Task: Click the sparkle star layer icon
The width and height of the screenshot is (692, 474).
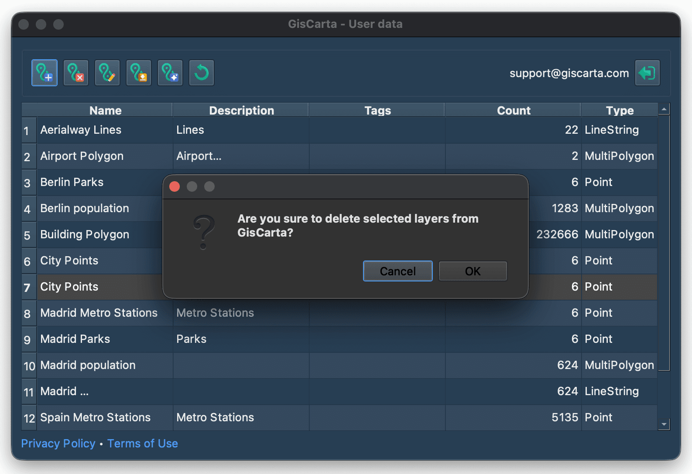Action: click(x=170, y=73)
